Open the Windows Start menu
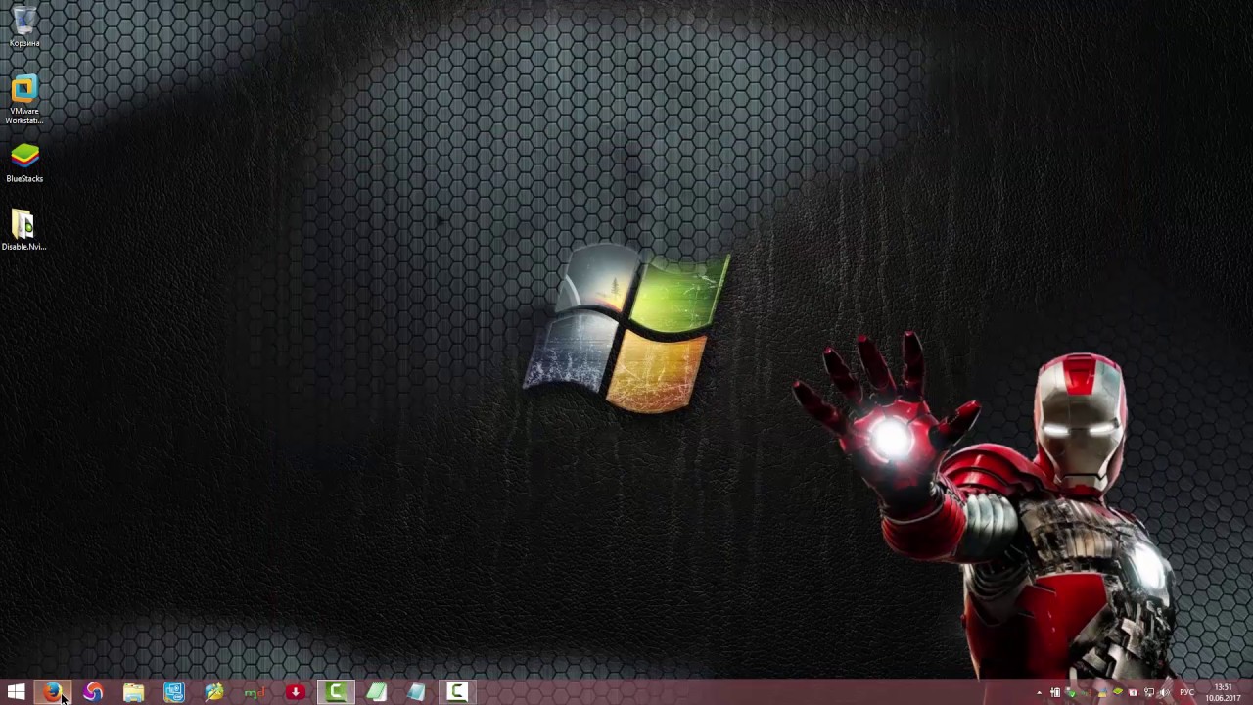Screen dimensions: 1253x705 tap(16, 693)
